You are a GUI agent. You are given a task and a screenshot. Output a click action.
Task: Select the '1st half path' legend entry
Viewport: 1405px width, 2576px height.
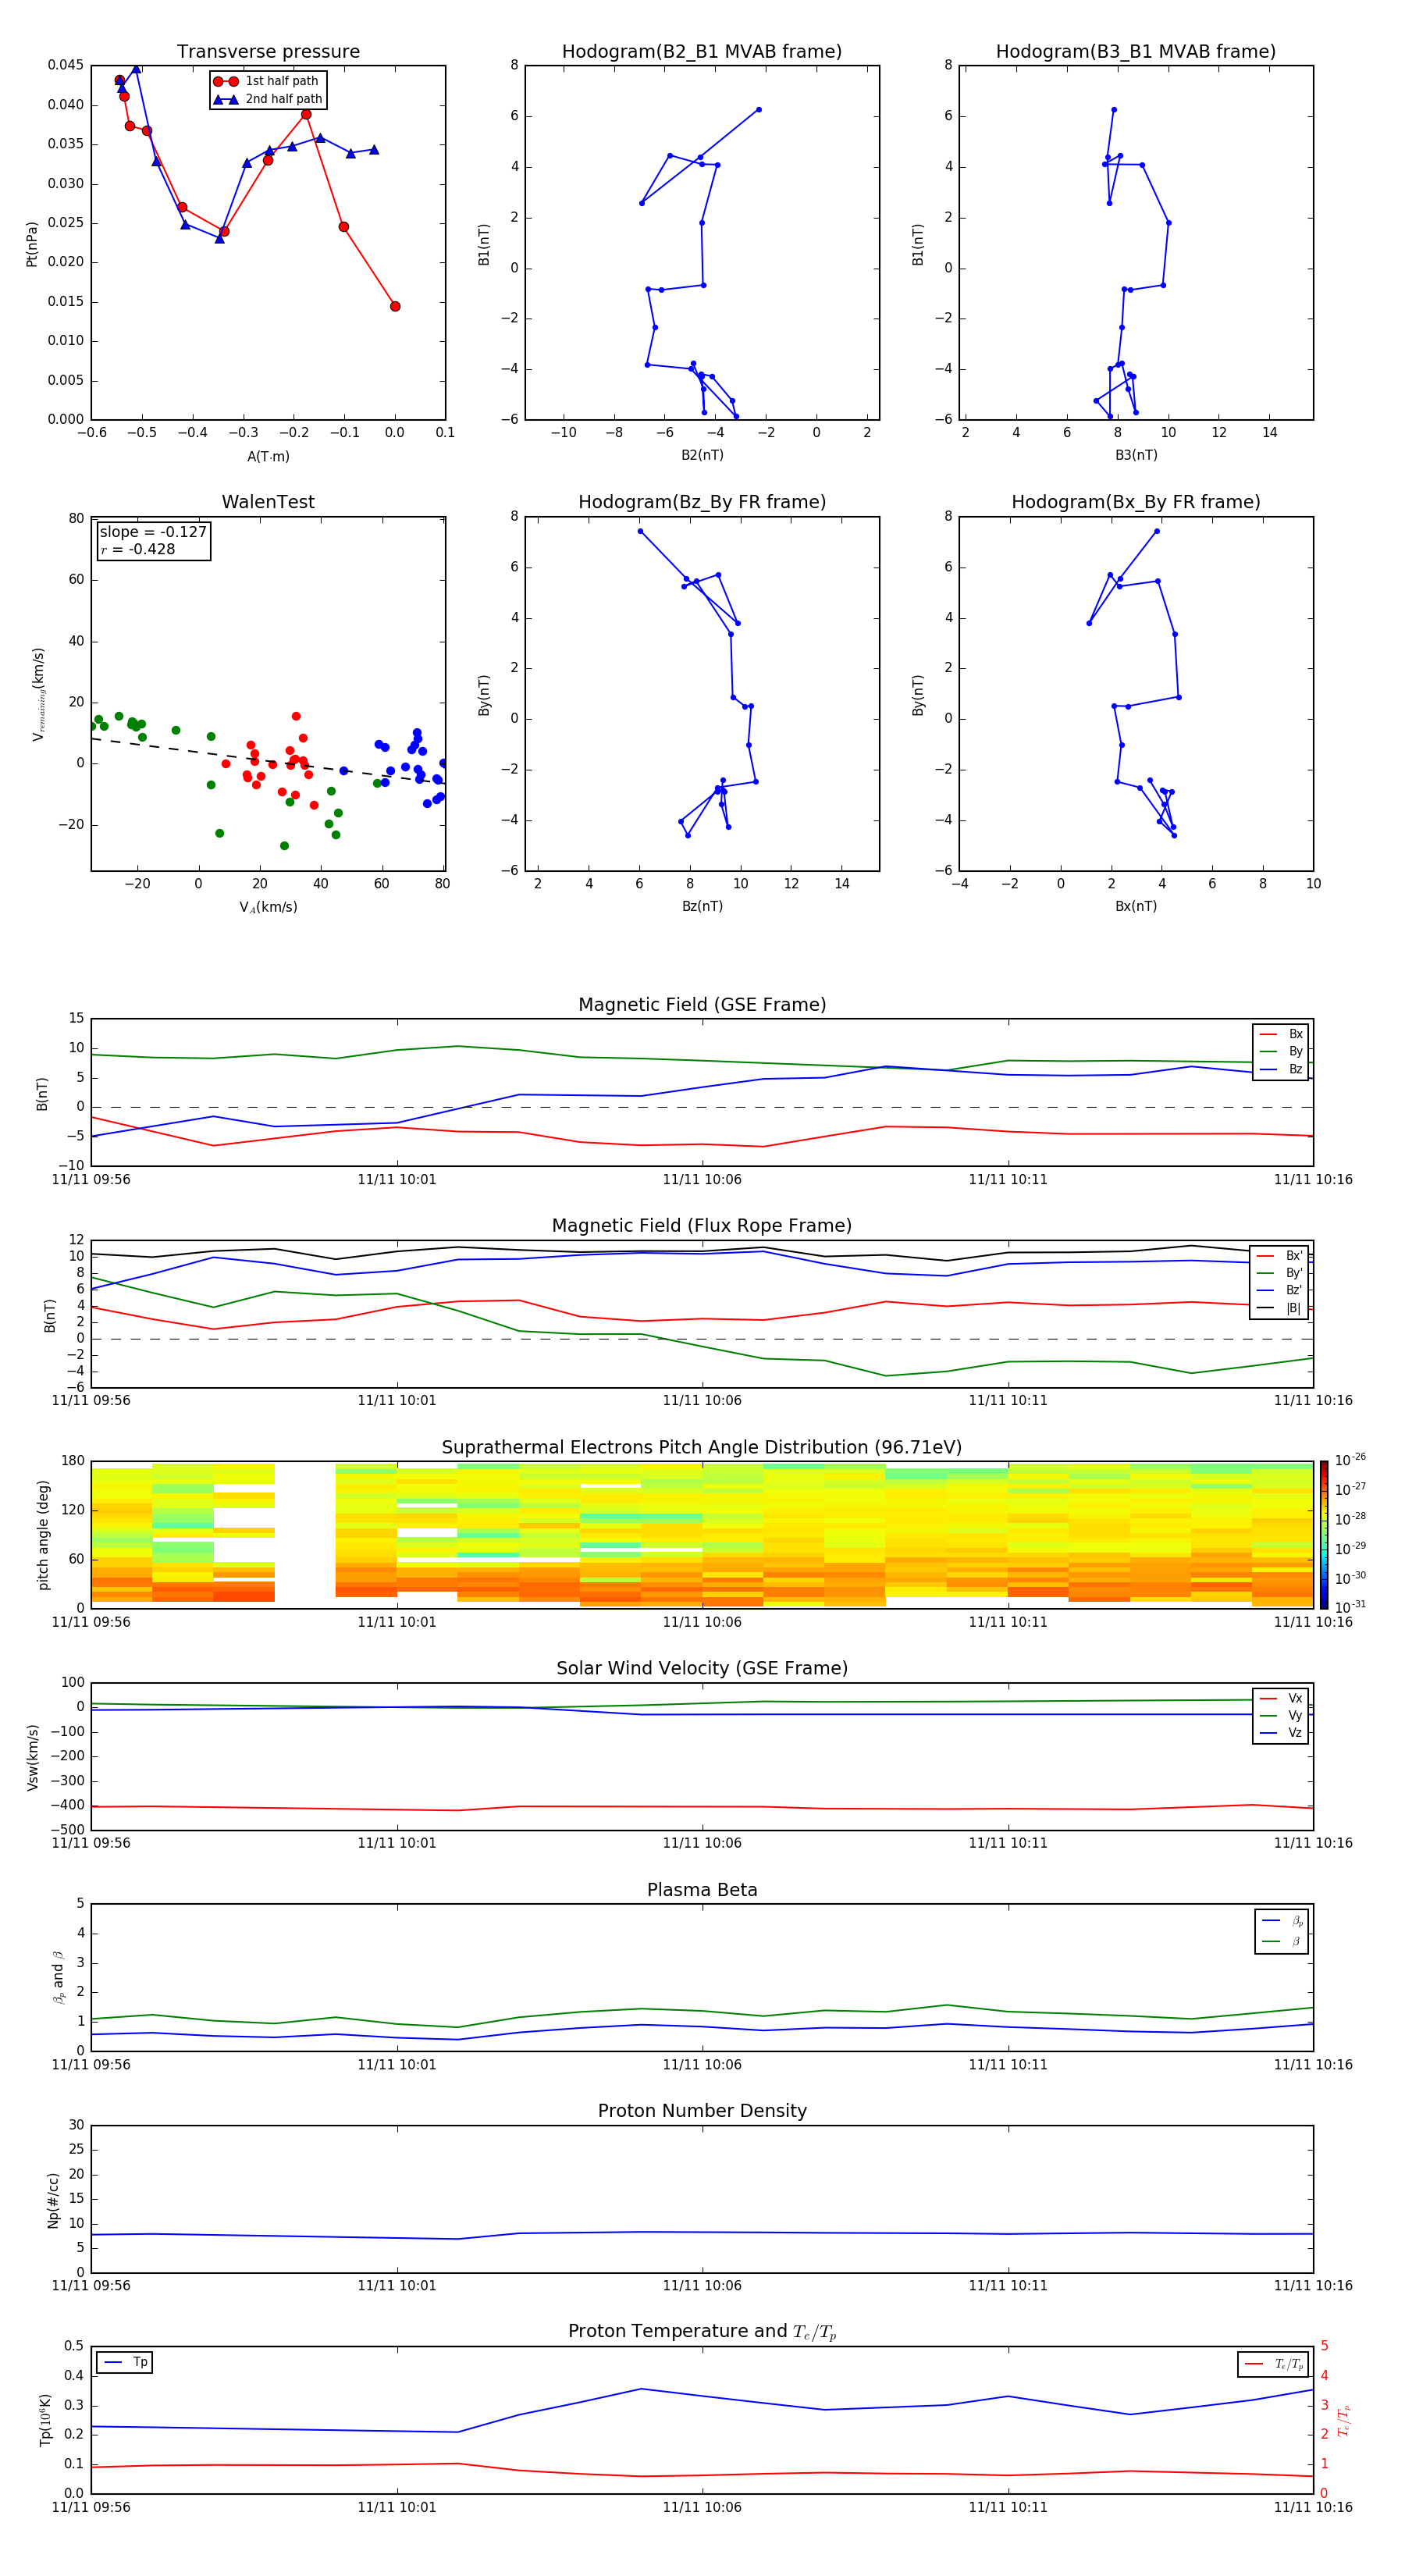click(266, 81)
